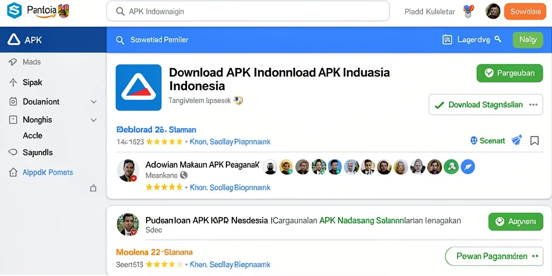Click badge next to Tangivelem lipsesak
This screenshot has height=276, width=552.
click(x=238, y=101)
